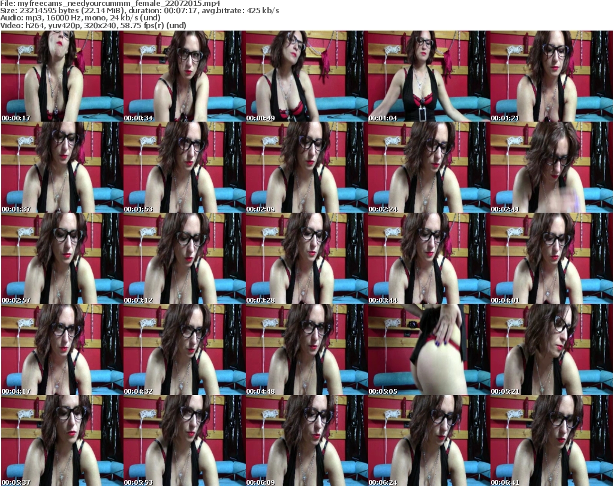Open the thumbnail at 00:01:37

tap(62, 167)
